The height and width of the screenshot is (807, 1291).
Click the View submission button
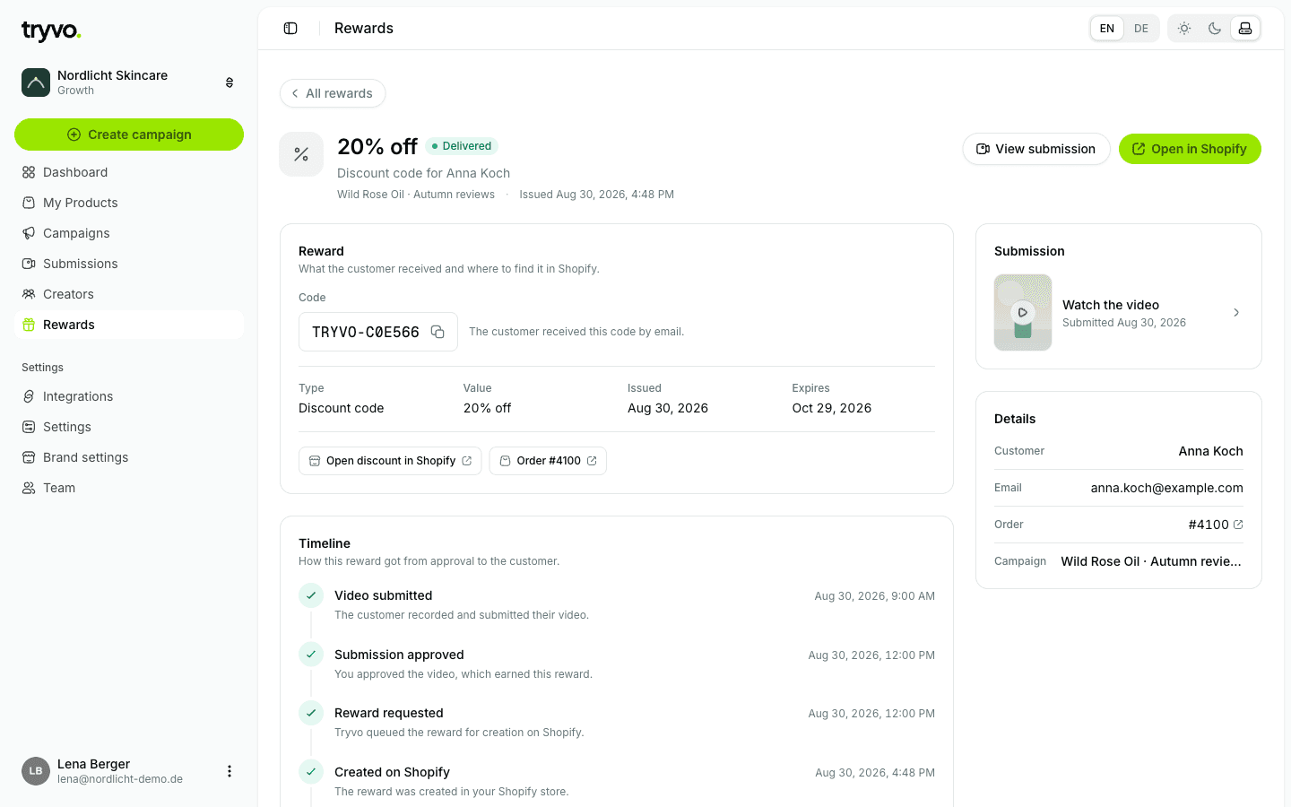coord(1036,149)
